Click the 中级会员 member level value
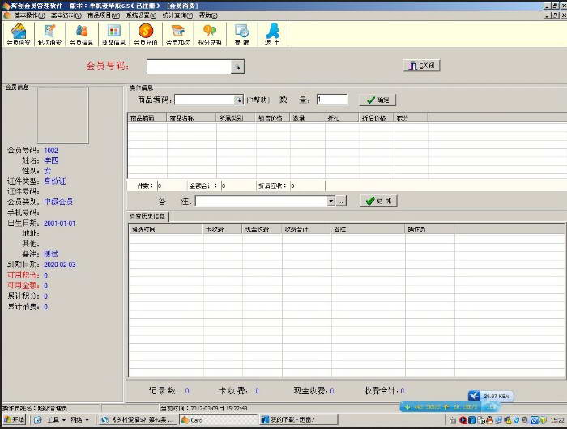 [58, 202]
